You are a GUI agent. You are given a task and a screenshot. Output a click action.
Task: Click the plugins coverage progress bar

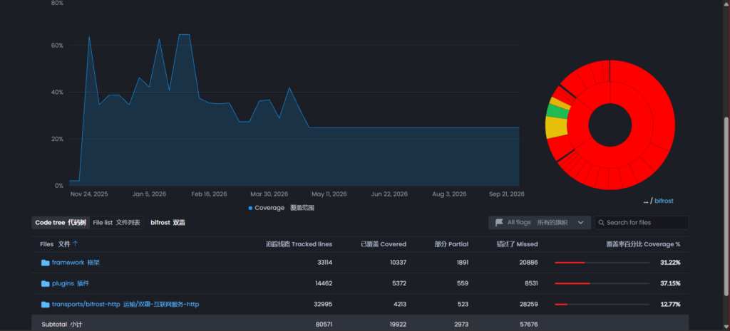pos(602,283)
